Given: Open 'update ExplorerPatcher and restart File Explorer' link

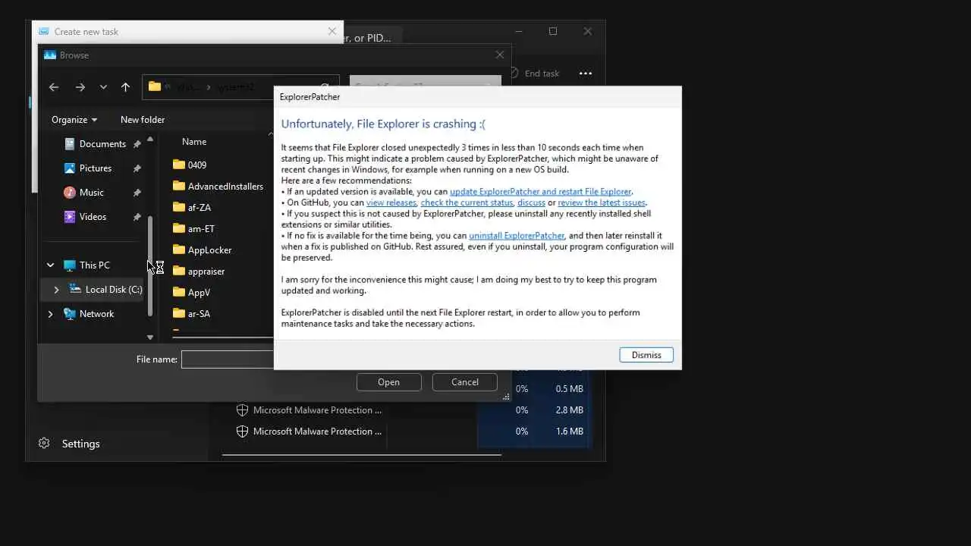Looking at the screenshot, I should (540, 192).
